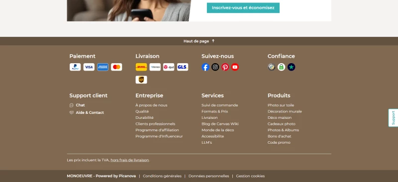Screen dimensions: 398x182
Task: Click hors frais de livraison link
Action: pos(130,160)
